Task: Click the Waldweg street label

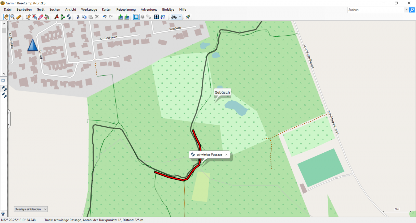Action: click(x=175, y=28)
